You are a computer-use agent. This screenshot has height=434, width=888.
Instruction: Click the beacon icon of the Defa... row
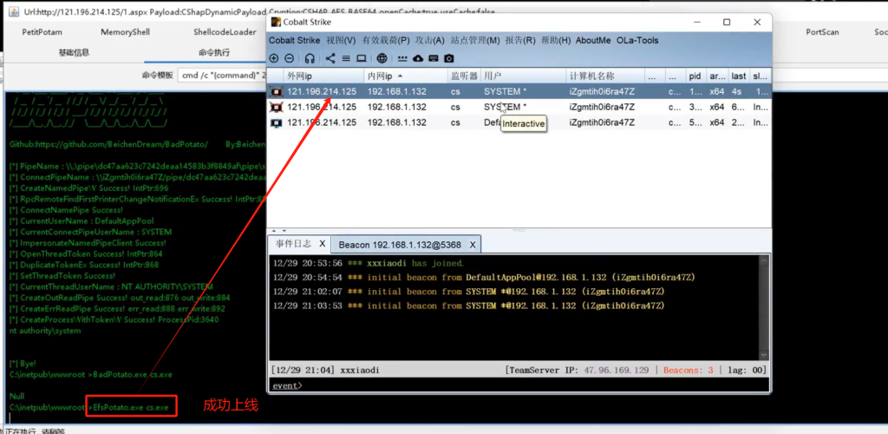pyautogui.click(x=277, y=122)
